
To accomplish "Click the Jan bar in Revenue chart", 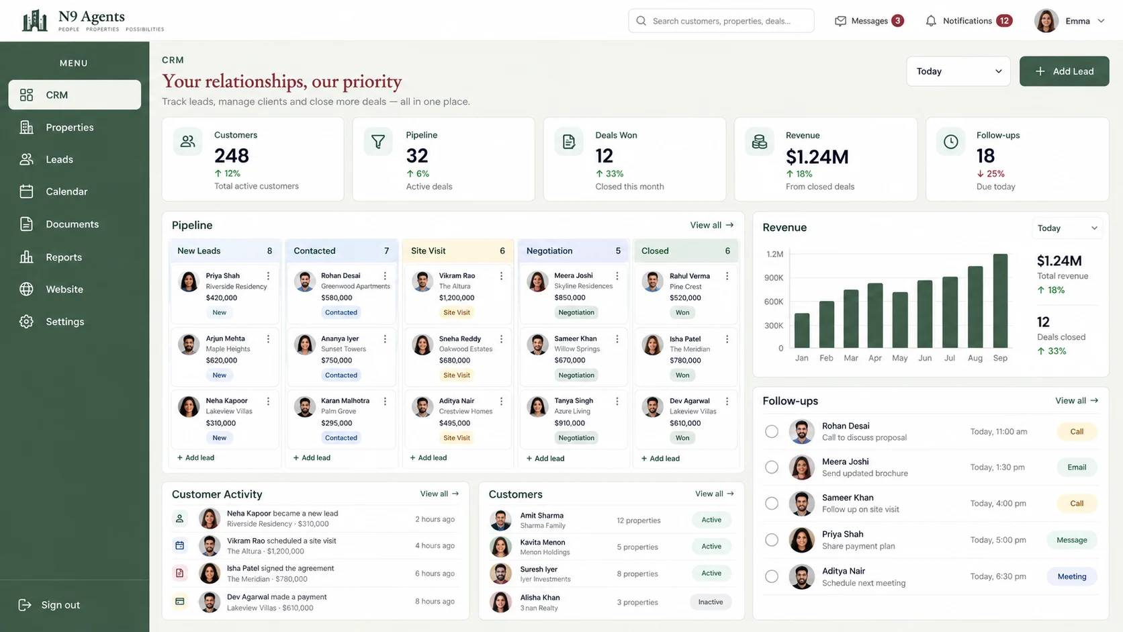I will 801,330.
